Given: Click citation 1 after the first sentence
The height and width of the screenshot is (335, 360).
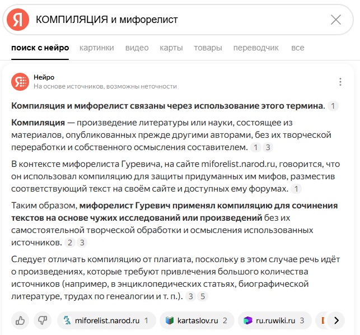Looking at the screenshot, I should [333, 106].
